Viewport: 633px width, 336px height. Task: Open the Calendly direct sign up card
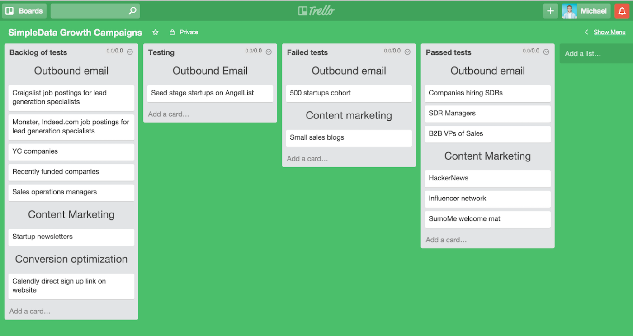coord(71,286)
